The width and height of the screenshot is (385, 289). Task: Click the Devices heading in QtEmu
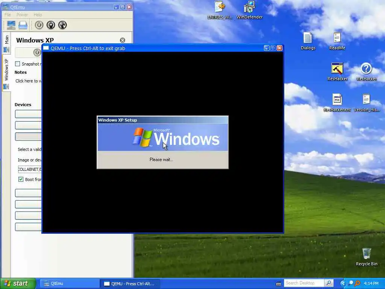(x=23, y=105)
